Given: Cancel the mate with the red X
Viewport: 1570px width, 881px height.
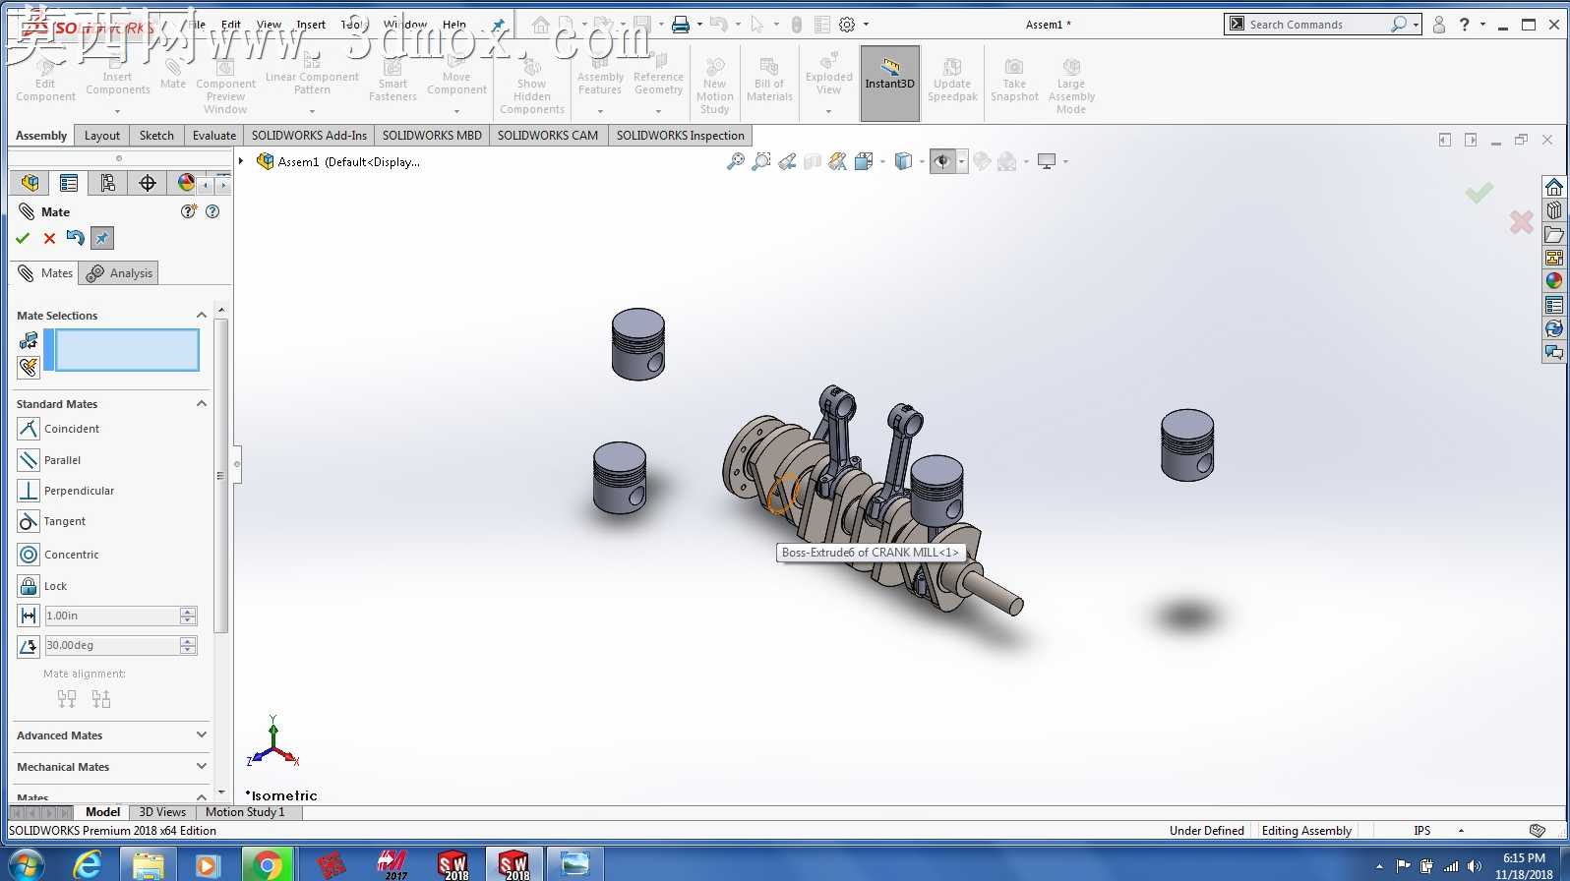Looking at the screenshot, I should (x=49, y=238).
